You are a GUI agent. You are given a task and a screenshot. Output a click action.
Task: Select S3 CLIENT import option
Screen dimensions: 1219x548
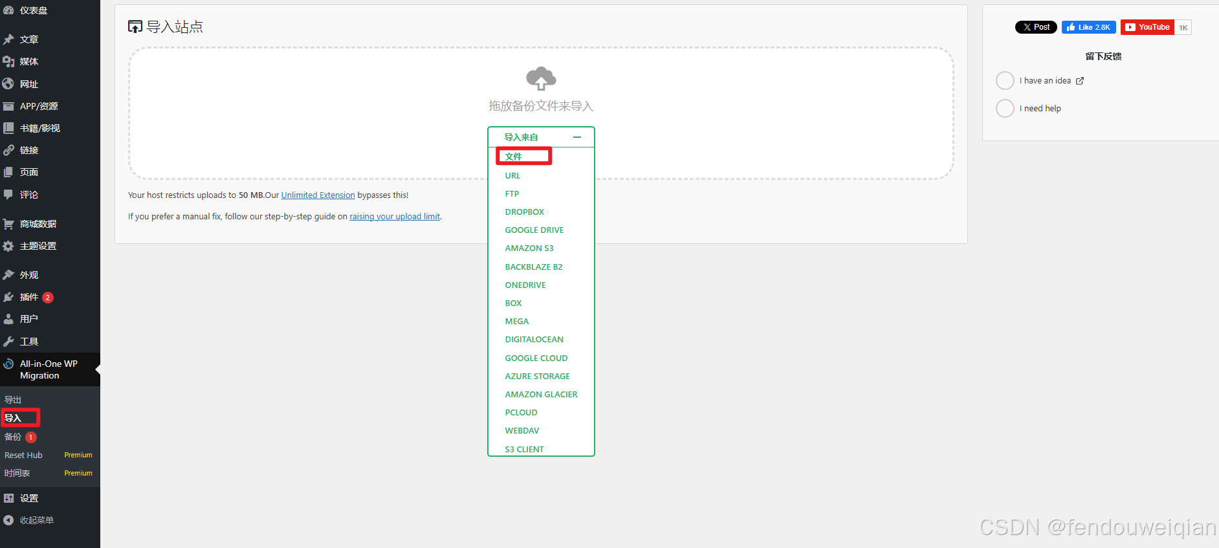(525, 450)
